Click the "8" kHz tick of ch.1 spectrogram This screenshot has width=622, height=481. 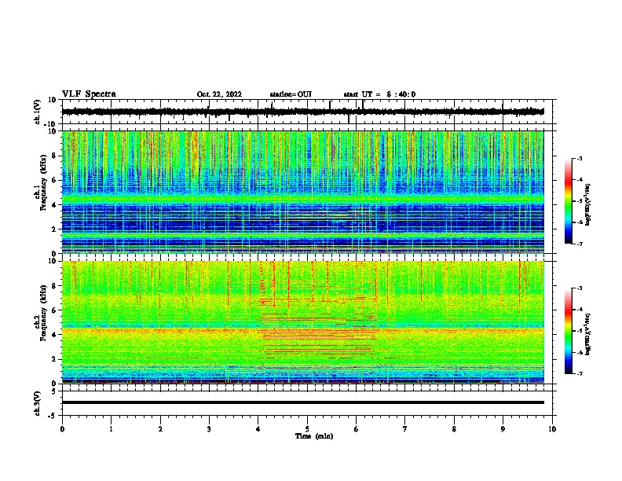[x=54, y=156]
